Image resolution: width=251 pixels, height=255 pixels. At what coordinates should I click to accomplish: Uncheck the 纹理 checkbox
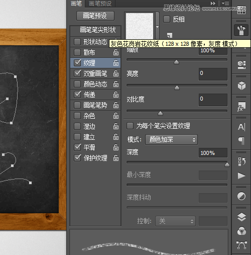point(77,63)
